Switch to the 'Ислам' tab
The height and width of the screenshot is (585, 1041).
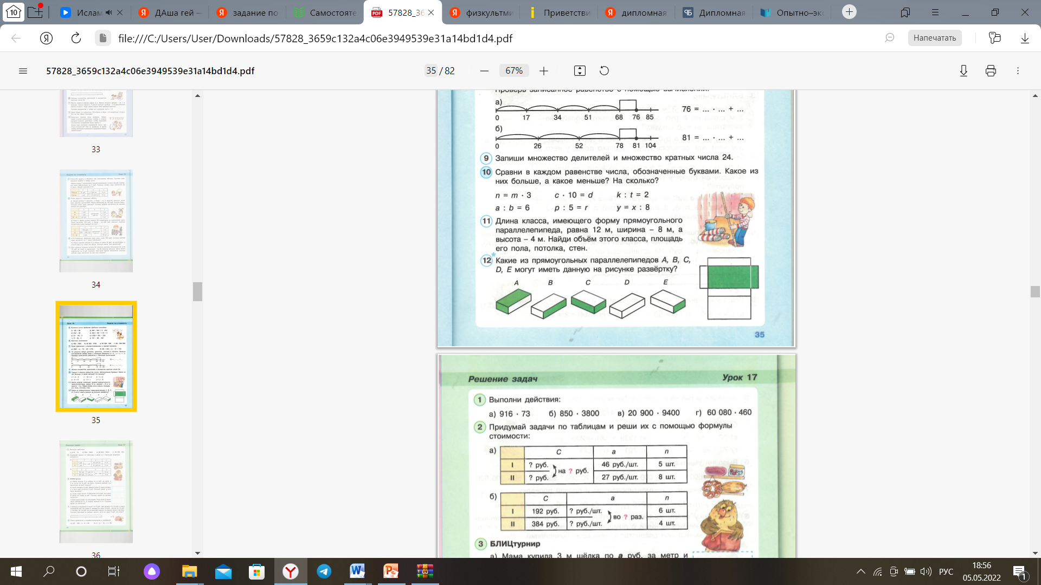click(x=89, y=12)
